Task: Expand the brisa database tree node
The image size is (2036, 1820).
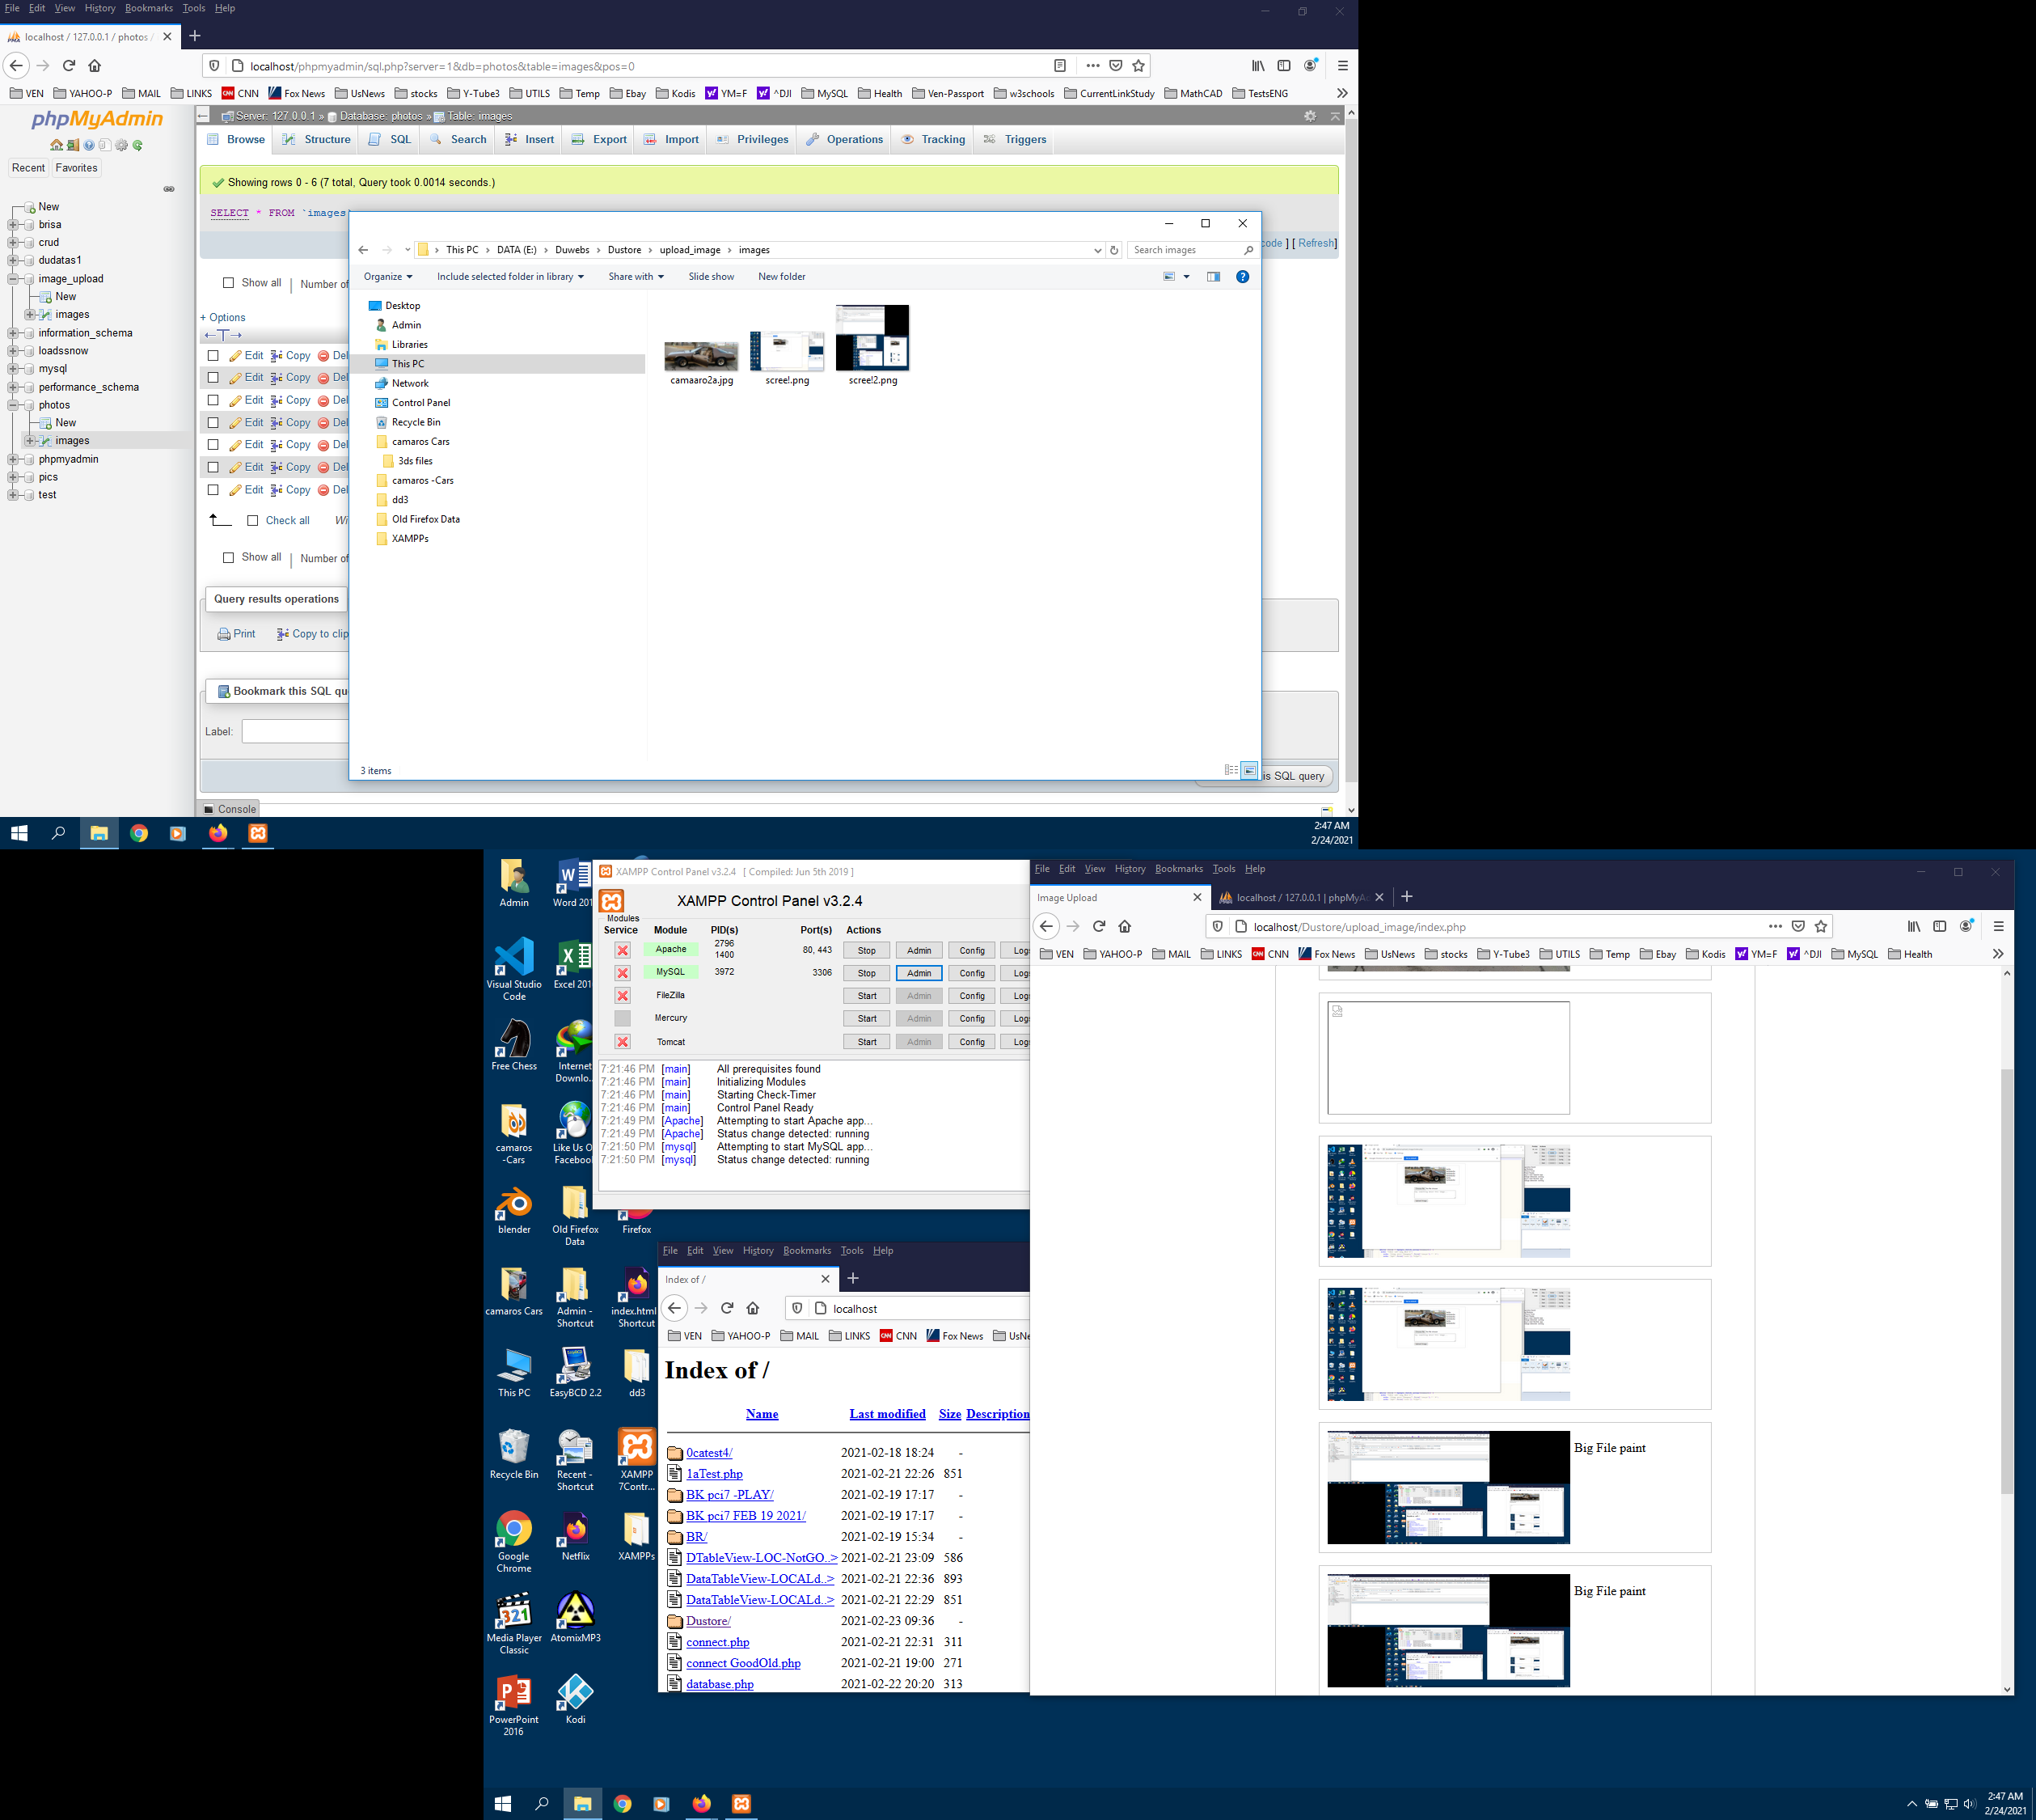Action: (x=13, y=225)
